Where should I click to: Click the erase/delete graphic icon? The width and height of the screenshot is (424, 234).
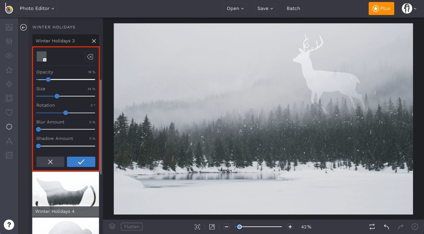(90, 56)
